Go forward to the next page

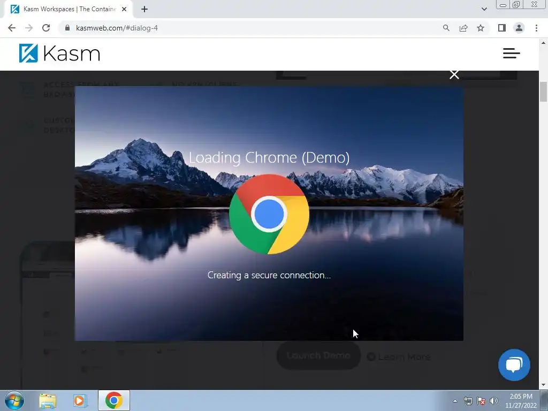(x=29, y=28)
